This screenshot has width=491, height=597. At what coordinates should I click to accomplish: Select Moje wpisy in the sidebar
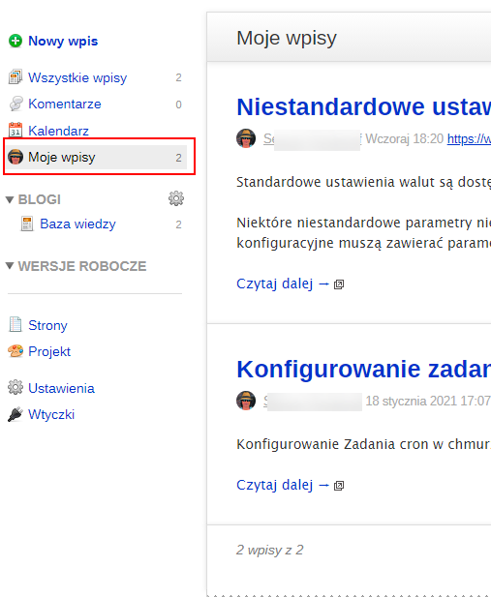pyautogui.click(x=96, y=157)
